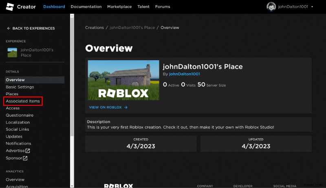Click the johnDalton1001 username in header
The height and width of the screenshot is (188, 326).
click(x=293, y=7)
